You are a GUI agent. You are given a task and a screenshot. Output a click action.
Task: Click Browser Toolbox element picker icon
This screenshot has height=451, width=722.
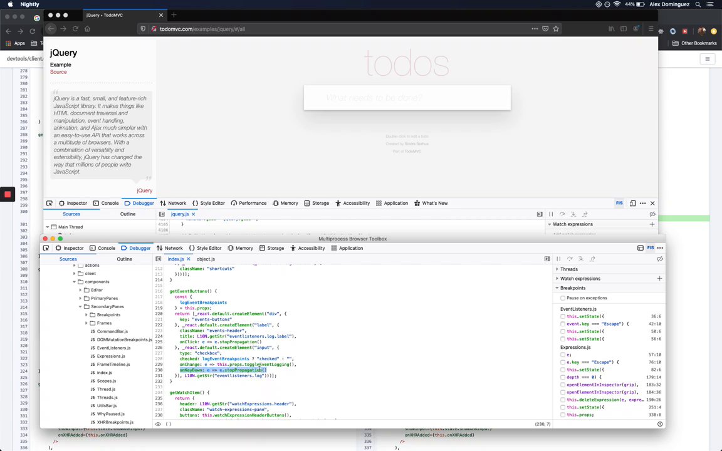tap(46, 248)
